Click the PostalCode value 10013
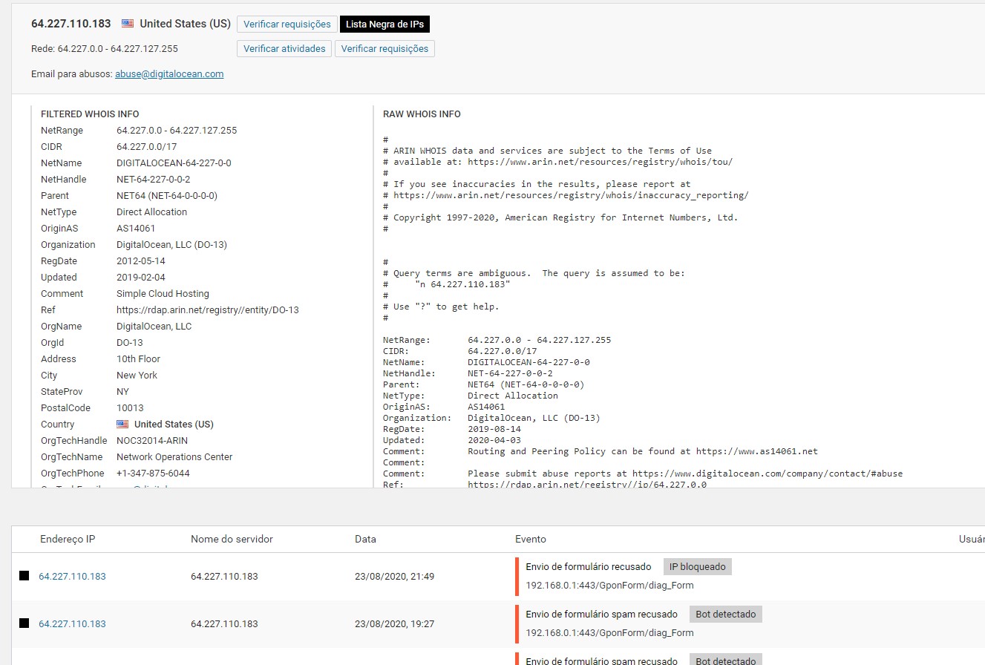 (130, 408)
